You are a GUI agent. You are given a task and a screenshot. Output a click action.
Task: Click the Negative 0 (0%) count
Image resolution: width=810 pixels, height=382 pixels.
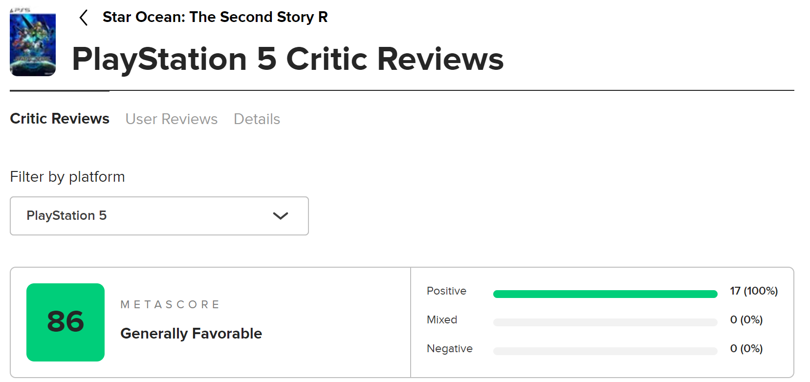pyautogui.click(x=746, y=349)
